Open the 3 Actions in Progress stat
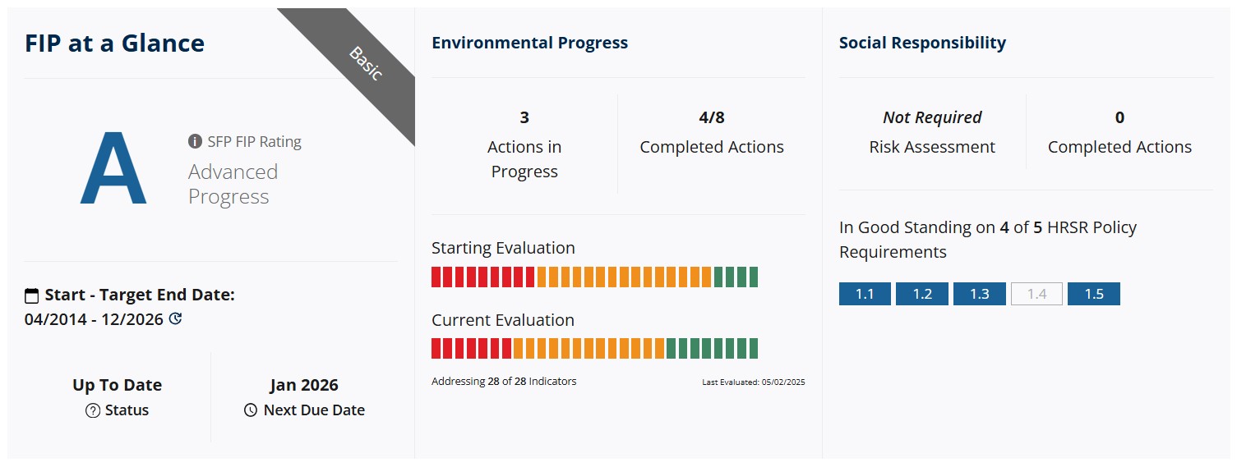This screenshot has width=1237, height=467. [x=524, y=145]
